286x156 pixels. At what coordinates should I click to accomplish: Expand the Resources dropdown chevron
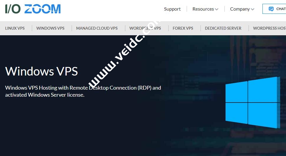(x=216, y=9)
